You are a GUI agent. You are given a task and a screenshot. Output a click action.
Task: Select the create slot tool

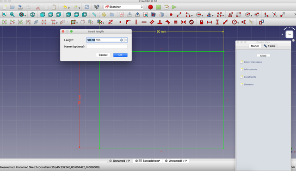[x=257, y=14]
